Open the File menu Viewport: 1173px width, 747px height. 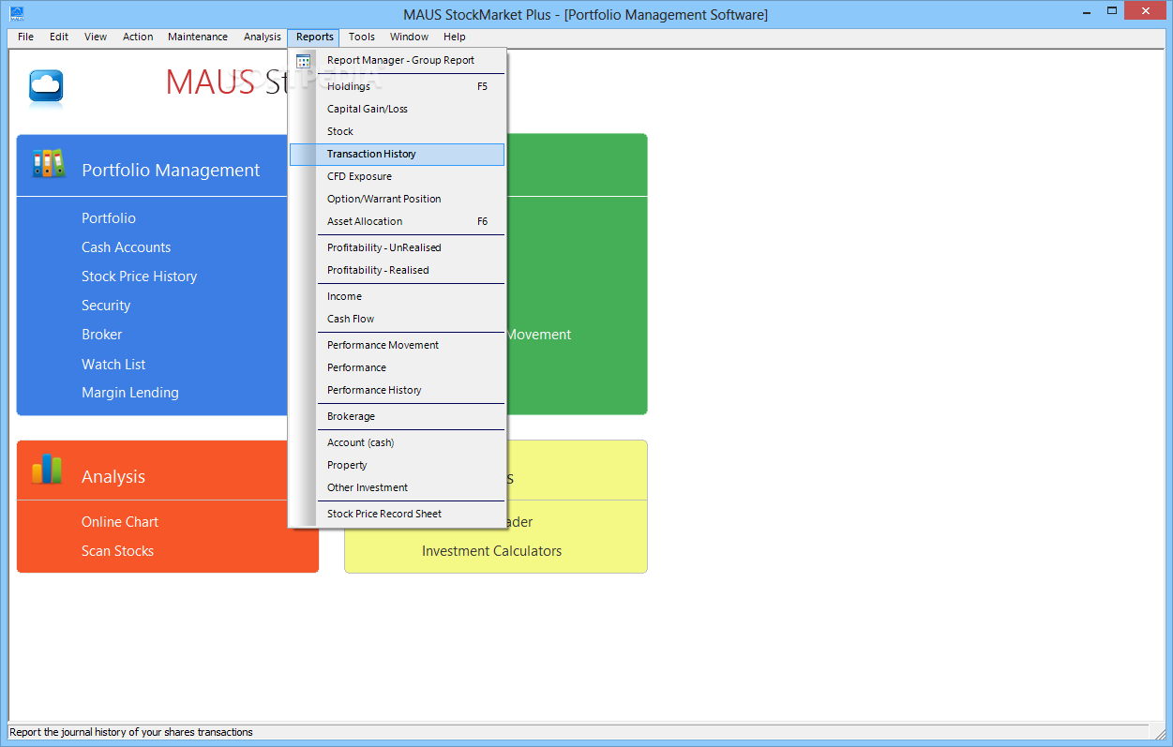click(x=25, y=37)
